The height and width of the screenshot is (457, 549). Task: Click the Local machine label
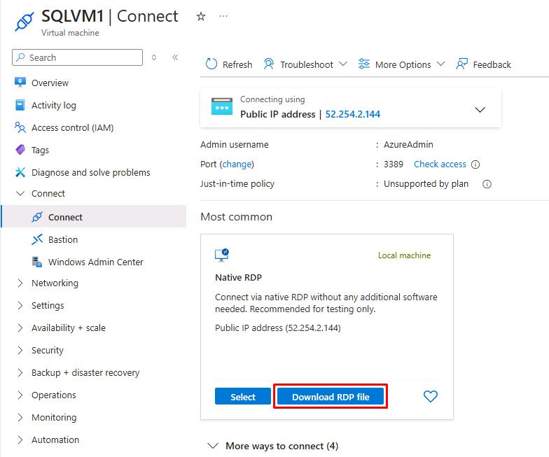[404, 255]
